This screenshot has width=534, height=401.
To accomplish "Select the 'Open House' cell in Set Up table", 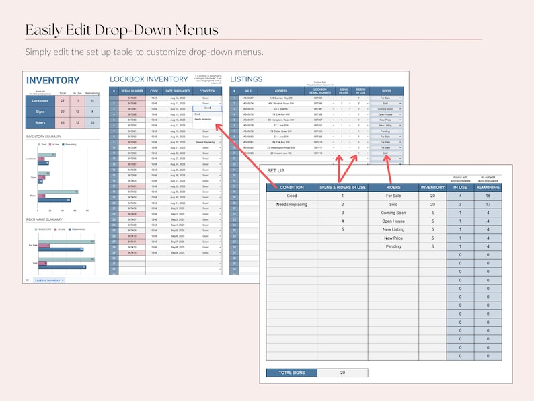I will click(393, 221).
